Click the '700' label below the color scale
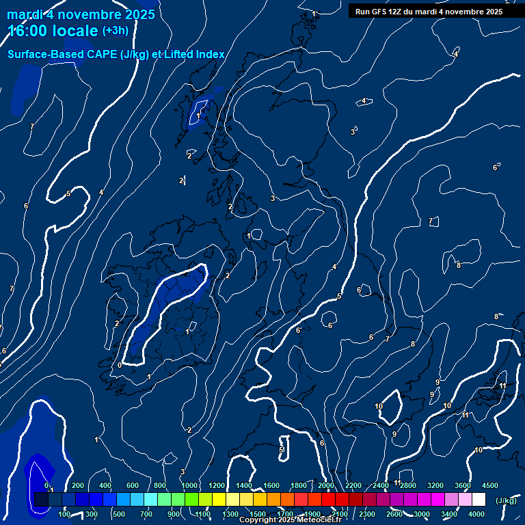525x525 pixels. (x=146, y=514)
